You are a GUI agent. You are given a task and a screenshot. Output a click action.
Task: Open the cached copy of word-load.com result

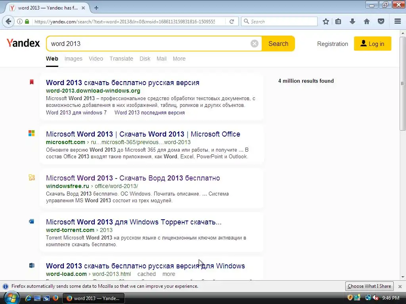(147, 274)
